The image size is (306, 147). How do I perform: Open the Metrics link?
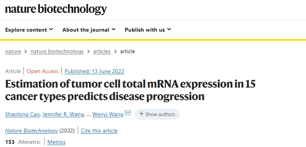point(56,142)
